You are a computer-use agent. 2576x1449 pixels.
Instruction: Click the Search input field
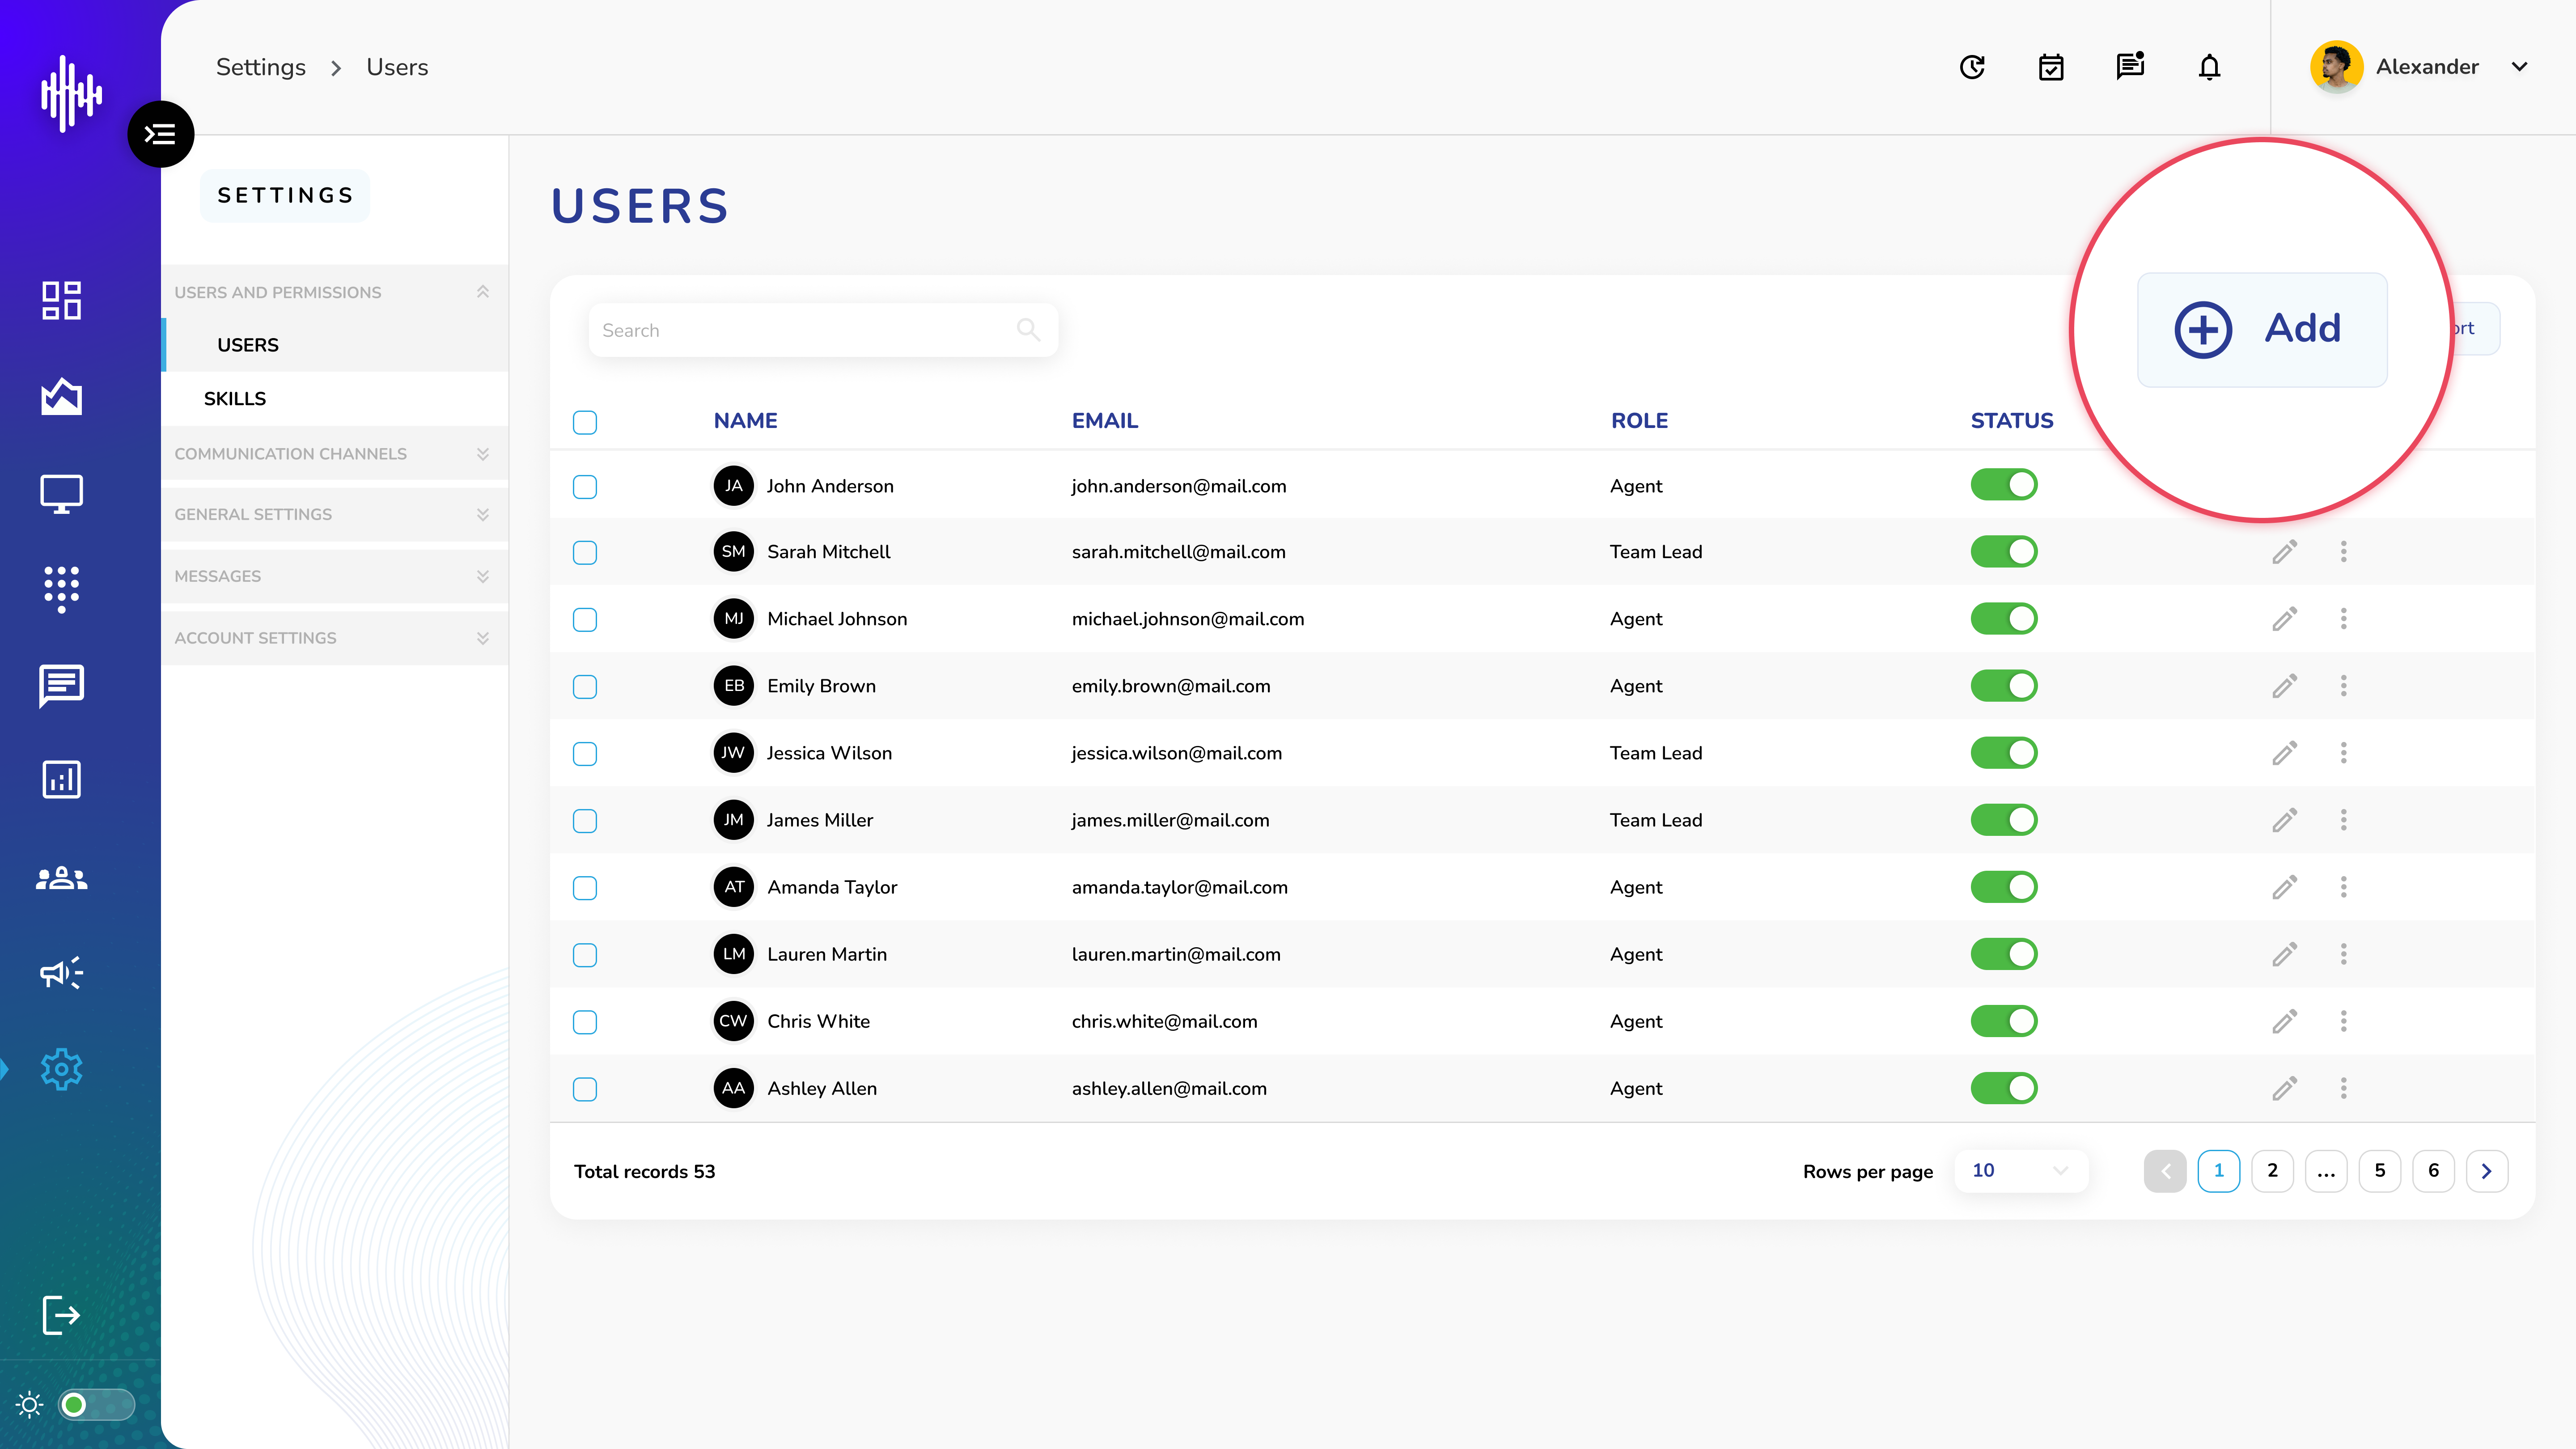[823, 330]
